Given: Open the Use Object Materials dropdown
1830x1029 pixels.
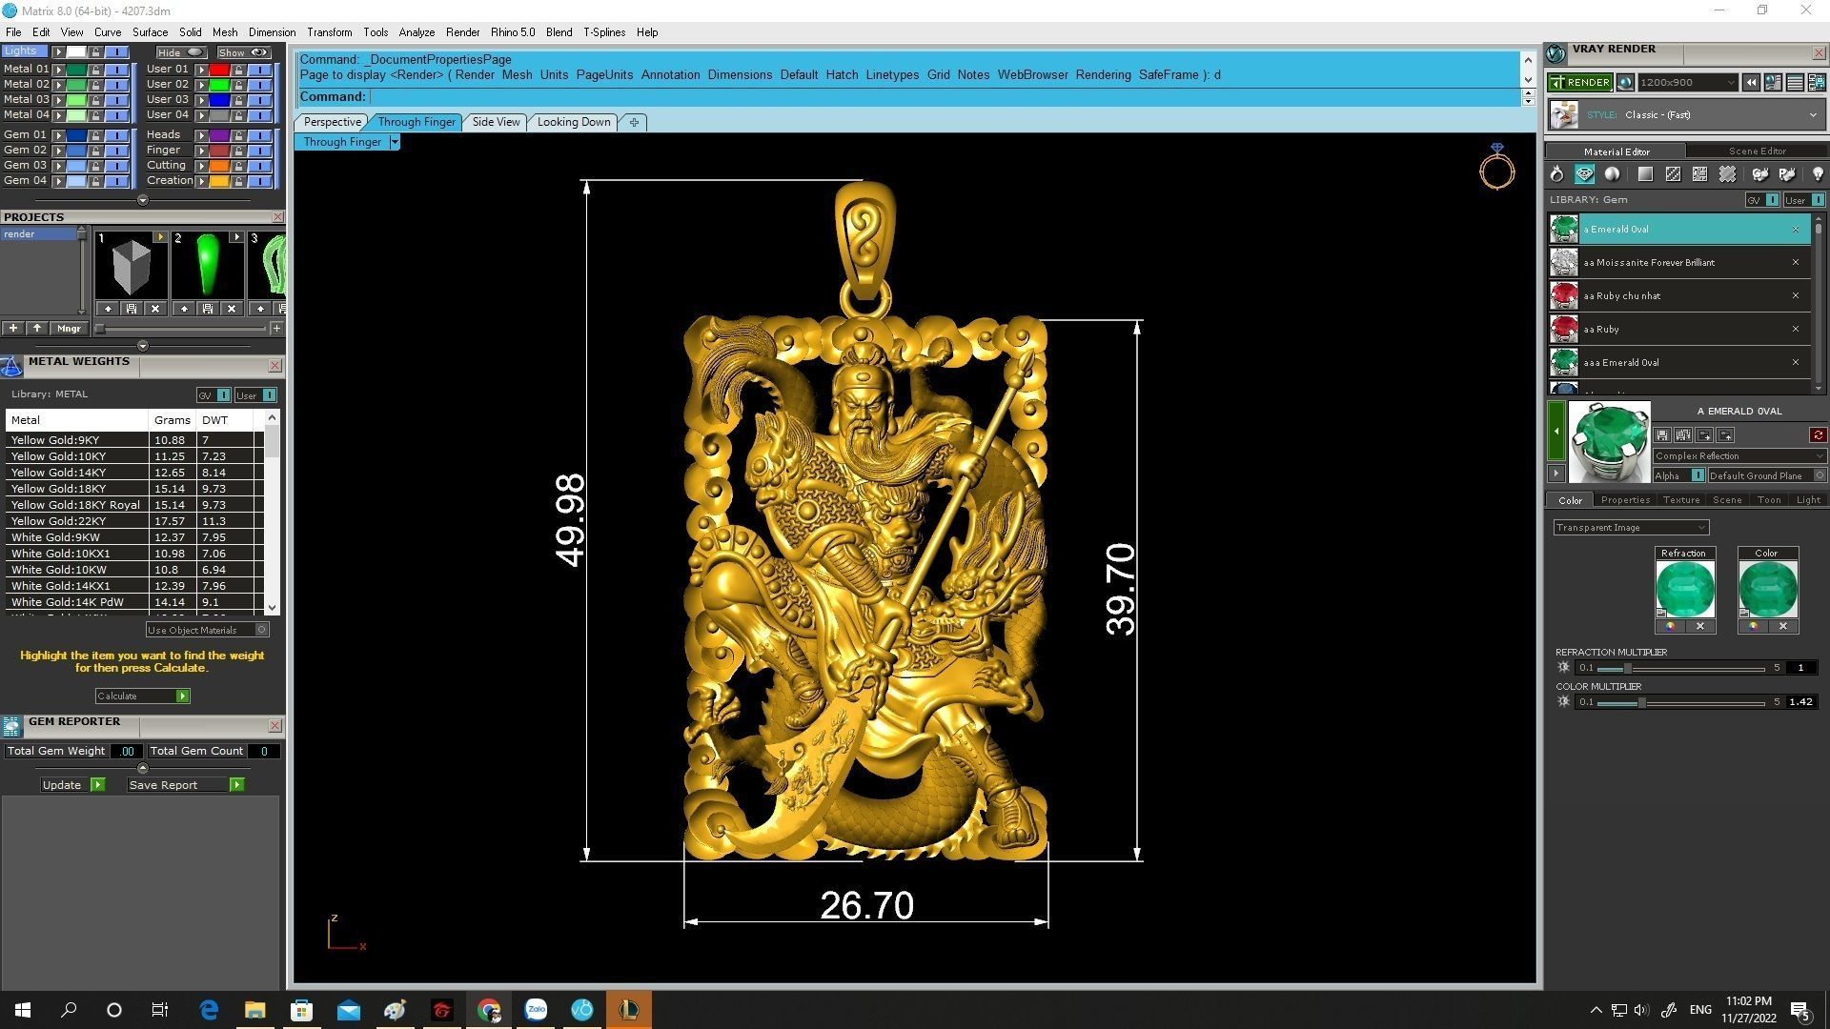Looking at the screenshot, I should 208,630.
